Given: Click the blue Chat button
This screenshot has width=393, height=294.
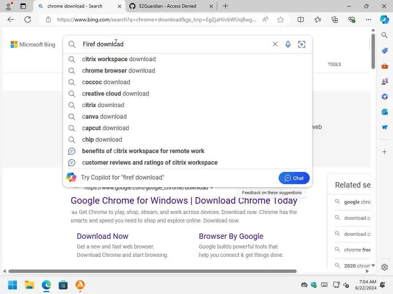Looking at the screenshot, I should (x=294, y=178).
